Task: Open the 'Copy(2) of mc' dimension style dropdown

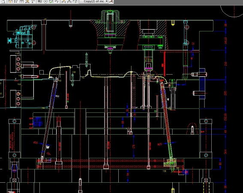Action: [x=94, y=1]
